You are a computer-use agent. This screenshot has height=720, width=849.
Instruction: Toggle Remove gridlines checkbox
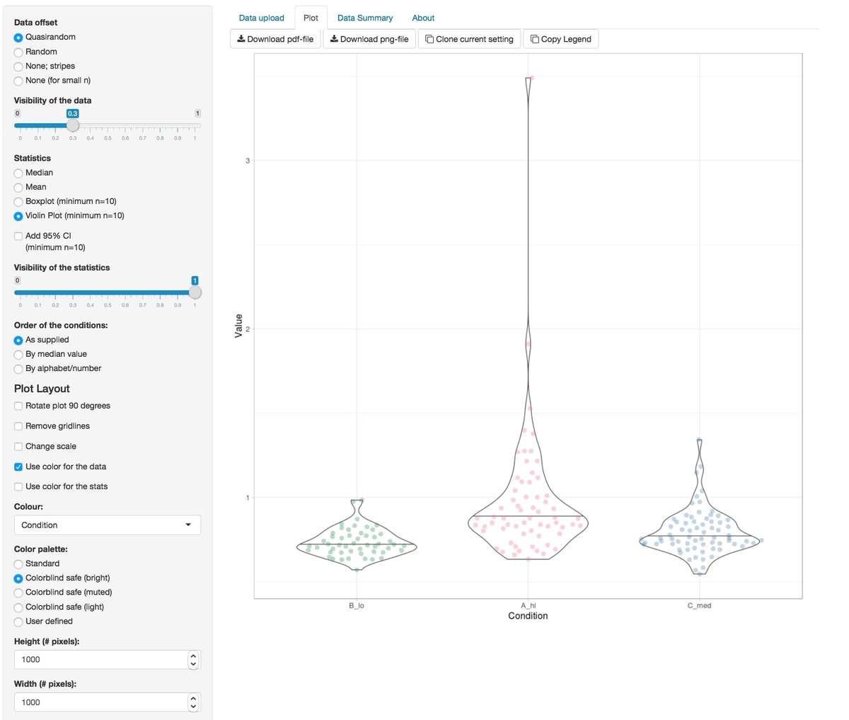click(18, 426)
